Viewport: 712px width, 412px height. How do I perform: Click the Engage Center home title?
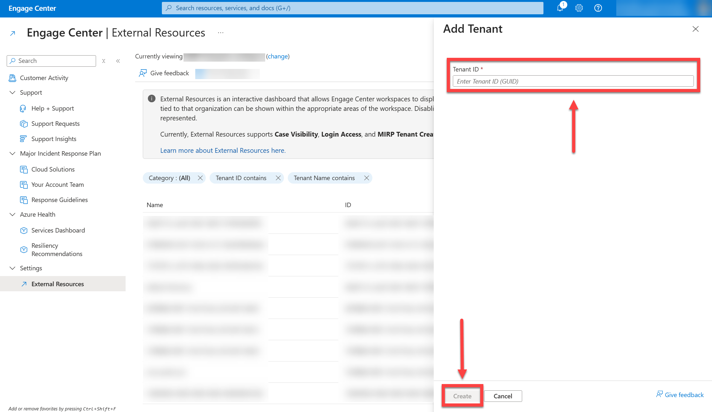point(32,9)
